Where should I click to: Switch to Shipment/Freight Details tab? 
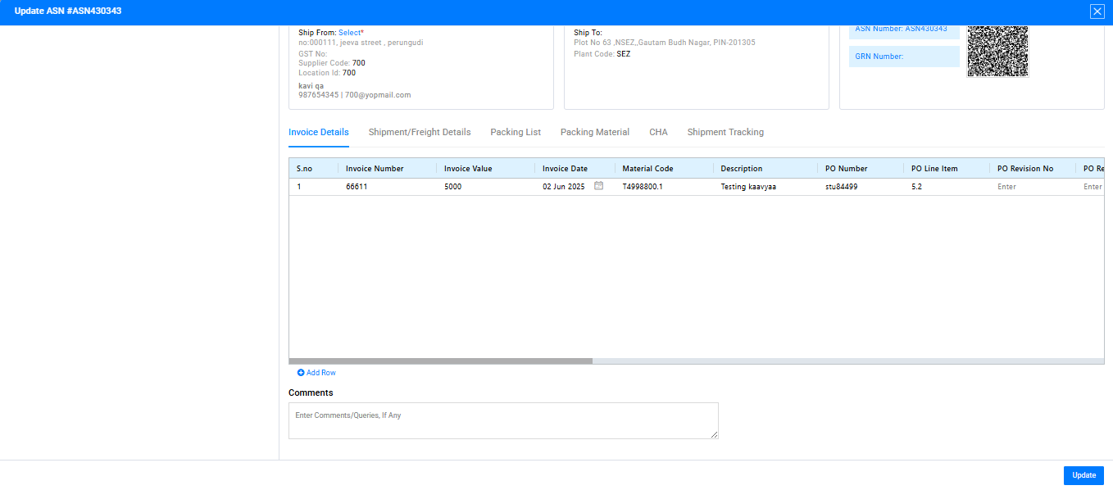tap(420, 132)
